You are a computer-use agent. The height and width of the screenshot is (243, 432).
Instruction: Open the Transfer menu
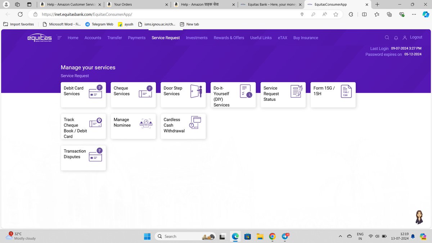coord(114,38)
